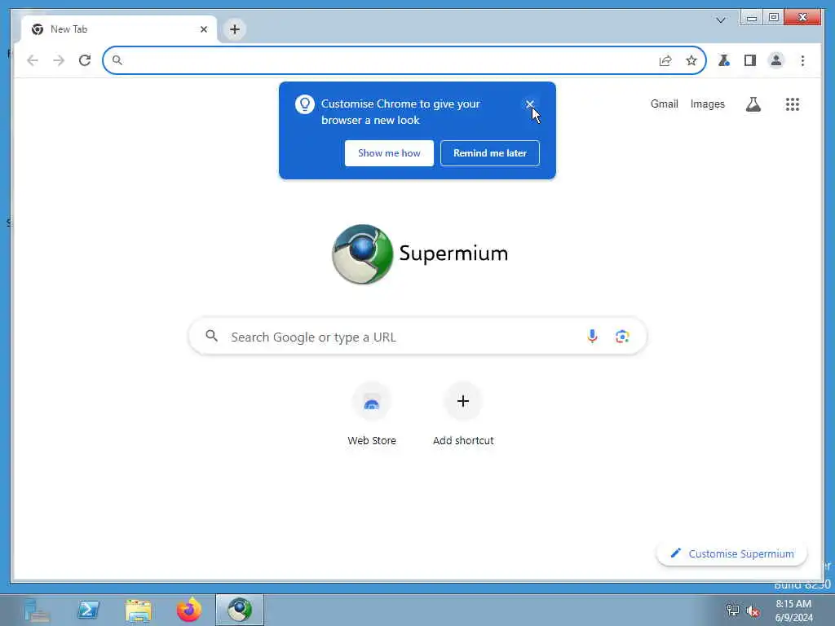The image size is (835, 626).
Task: Click the forward navigation arrow
Action: (59, 60)
